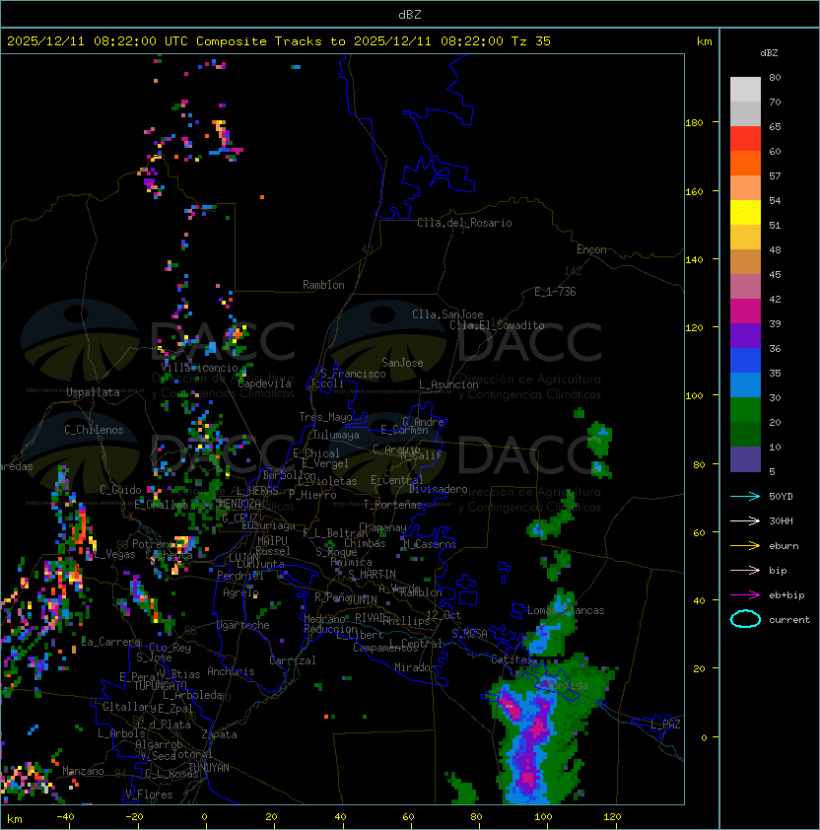This screenshot has width=820, height=830.
Task: Click the 'Anchoris' map label
Action: pyautogui.click(x=231, y=671)
